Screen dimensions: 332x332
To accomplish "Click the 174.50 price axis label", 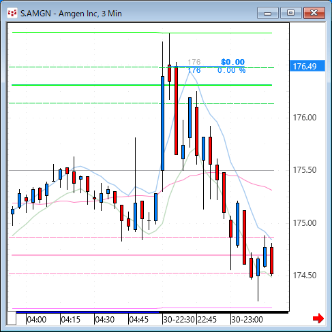I will coord(305,276).
